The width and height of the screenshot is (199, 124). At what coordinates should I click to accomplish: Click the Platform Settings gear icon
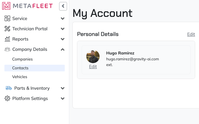(7, 99)
